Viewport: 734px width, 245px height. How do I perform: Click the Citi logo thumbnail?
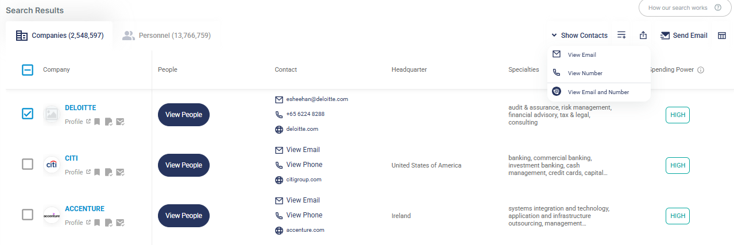(52, 165)
